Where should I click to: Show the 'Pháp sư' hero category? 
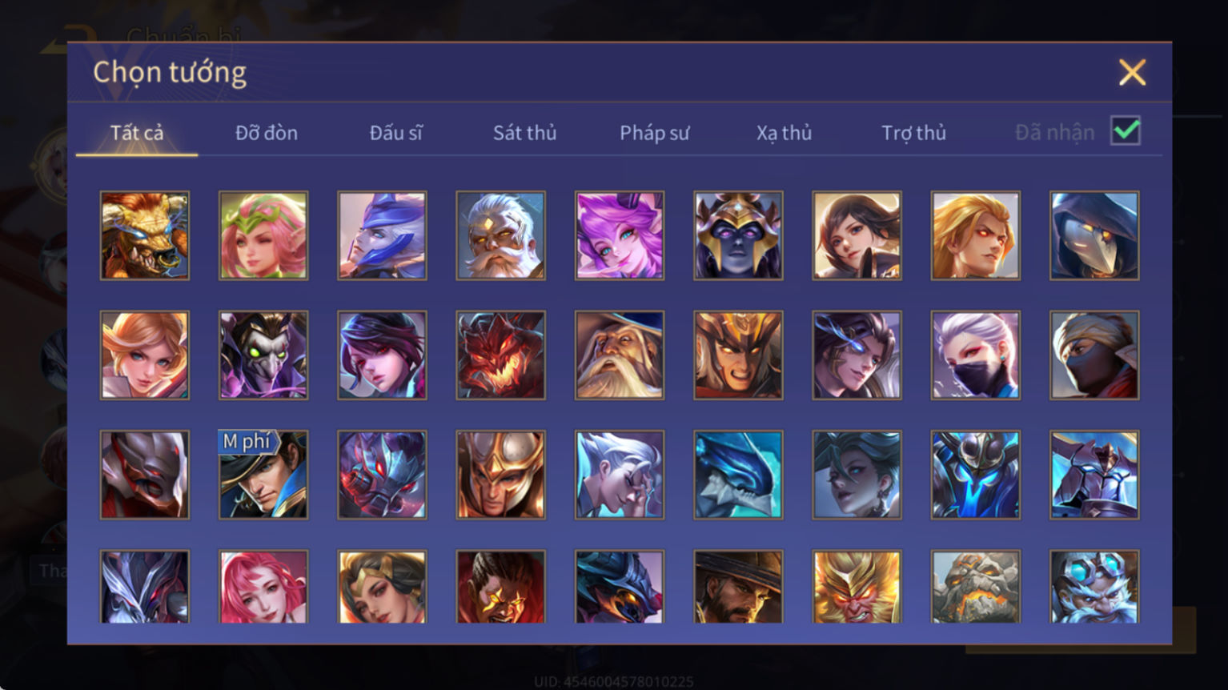tap(654, 133)
